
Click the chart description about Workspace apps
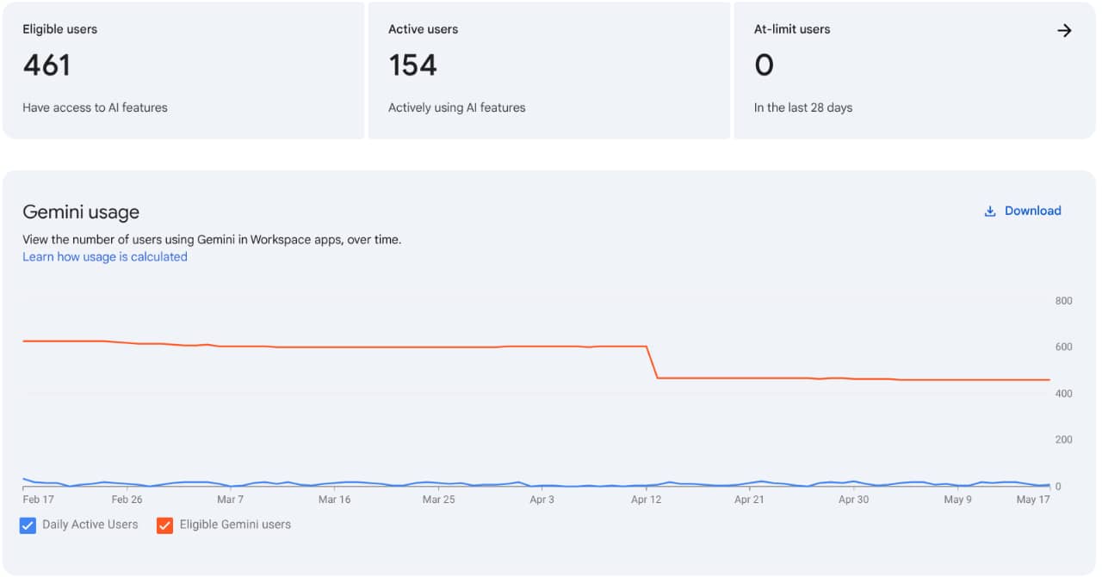point(212,240)
